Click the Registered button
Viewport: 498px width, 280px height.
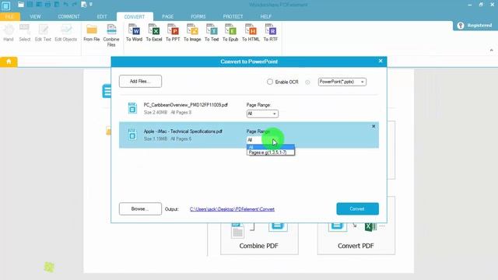pos(475,26)
